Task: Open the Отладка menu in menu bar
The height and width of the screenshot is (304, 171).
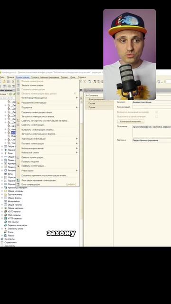Action: coord(35,77)
